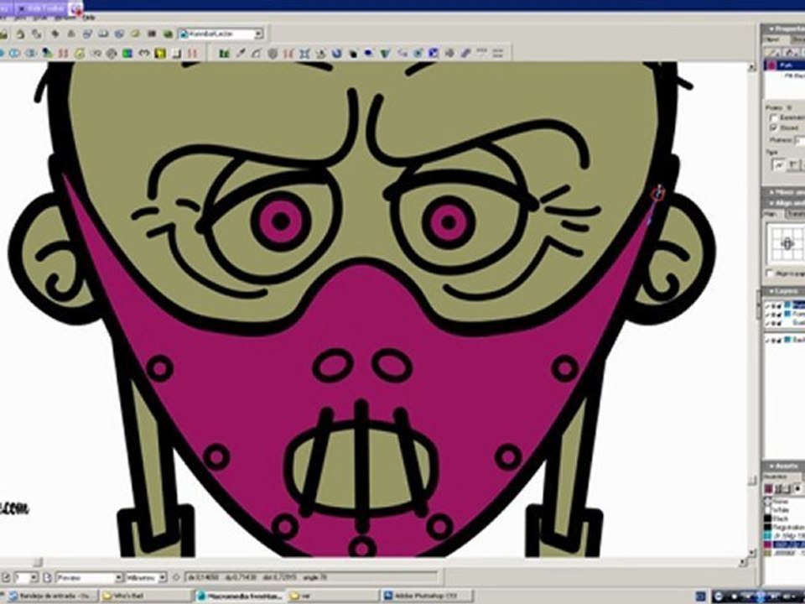
Task: Click the blue spiral toolbar icon
Action: tap(336, 53)
